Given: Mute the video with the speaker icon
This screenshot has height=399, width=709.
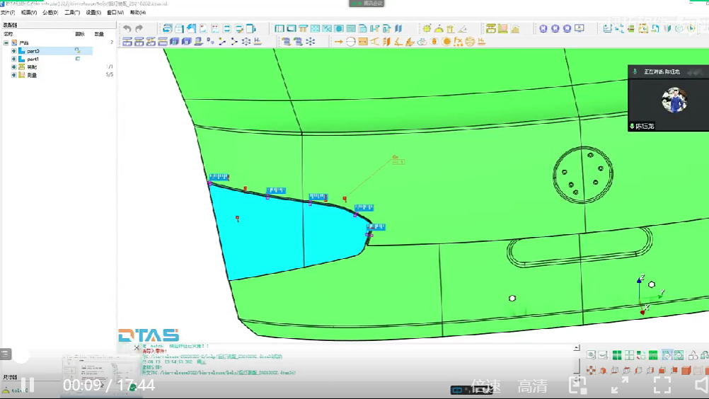Looking at the screenshot, I should [702, 385].
